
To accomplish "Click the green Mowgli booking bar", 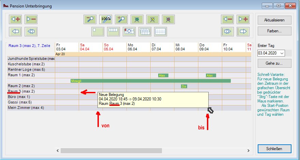I will [150, 81].
